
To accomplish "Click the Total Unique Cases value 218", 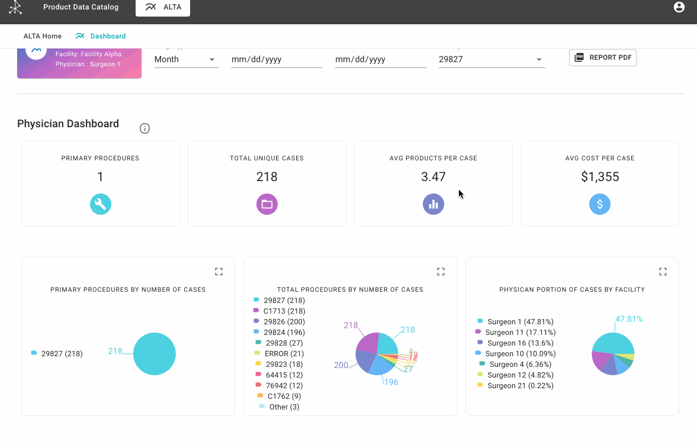I will [266, 177].
